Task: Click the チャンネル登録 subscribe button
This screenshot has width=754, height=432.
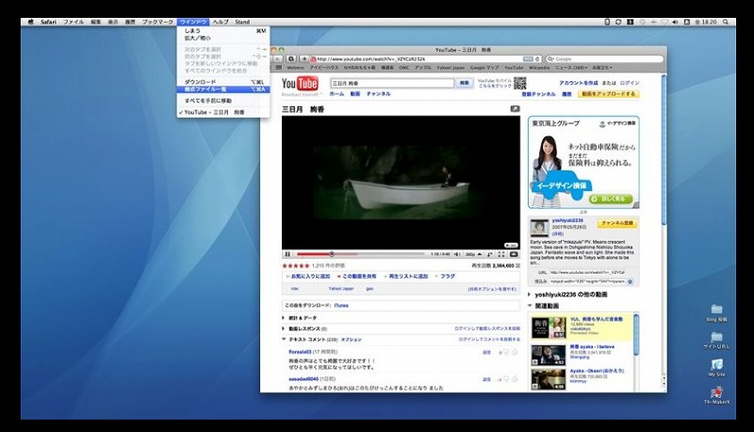Action: click(617, 223)
